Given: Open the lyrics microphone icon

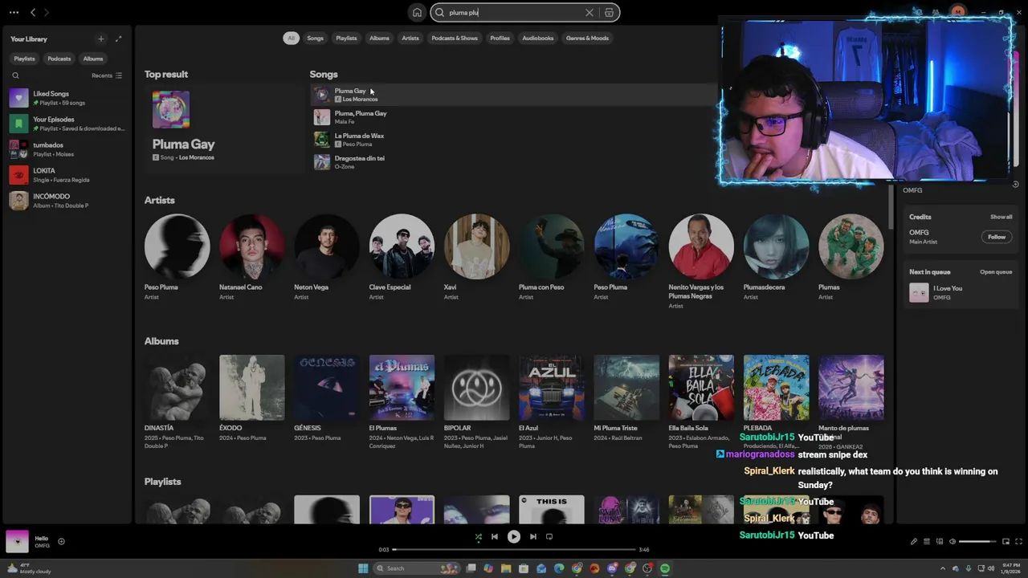Looking at the screenshot, I should pyautogui.click(x=914, y=541).
